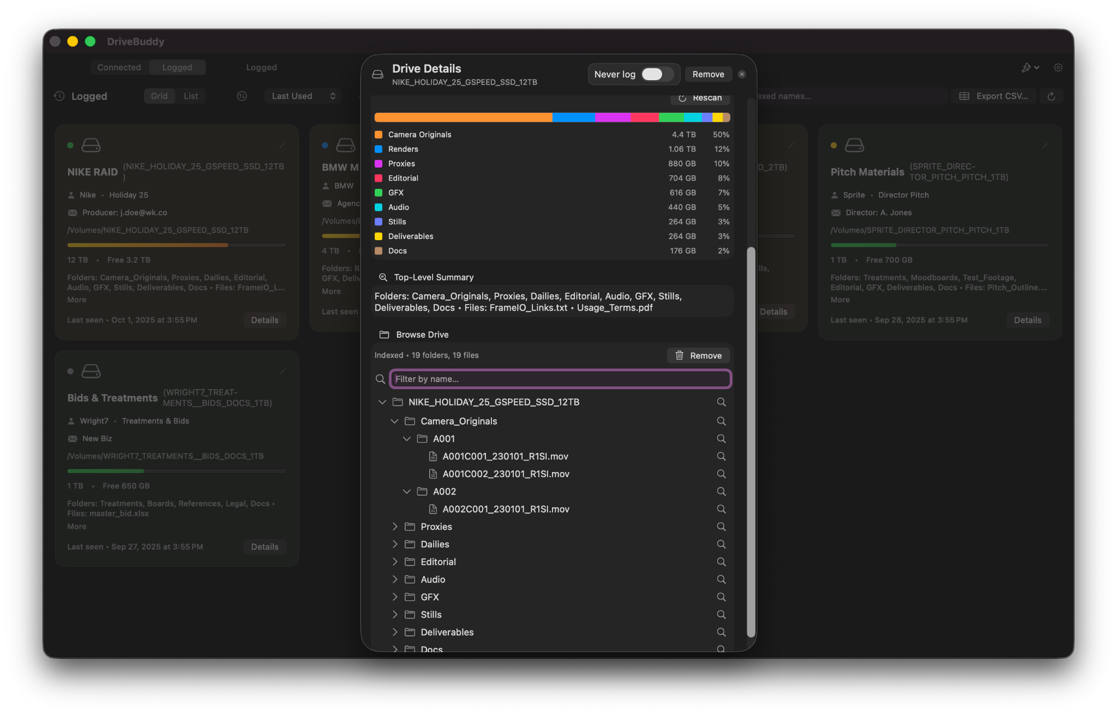Click Remove button in Drive Details header
The height and width of the screenshot is (715, 1117).
pyautogui.click(x=708, y=74)
